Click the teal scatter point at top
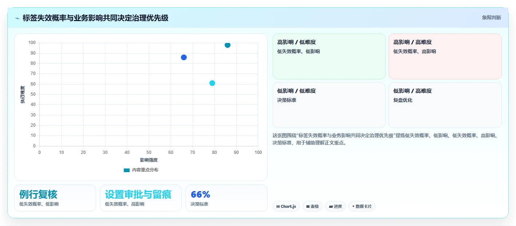The height and width of the screenshot is (226, 516). click(228, 45)
